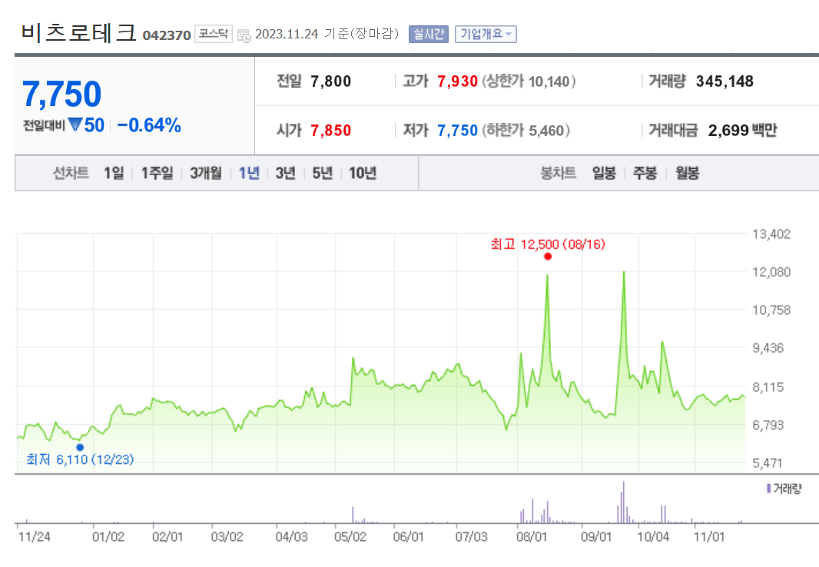Select the 3개월 line chart tab

click(206, 173)
